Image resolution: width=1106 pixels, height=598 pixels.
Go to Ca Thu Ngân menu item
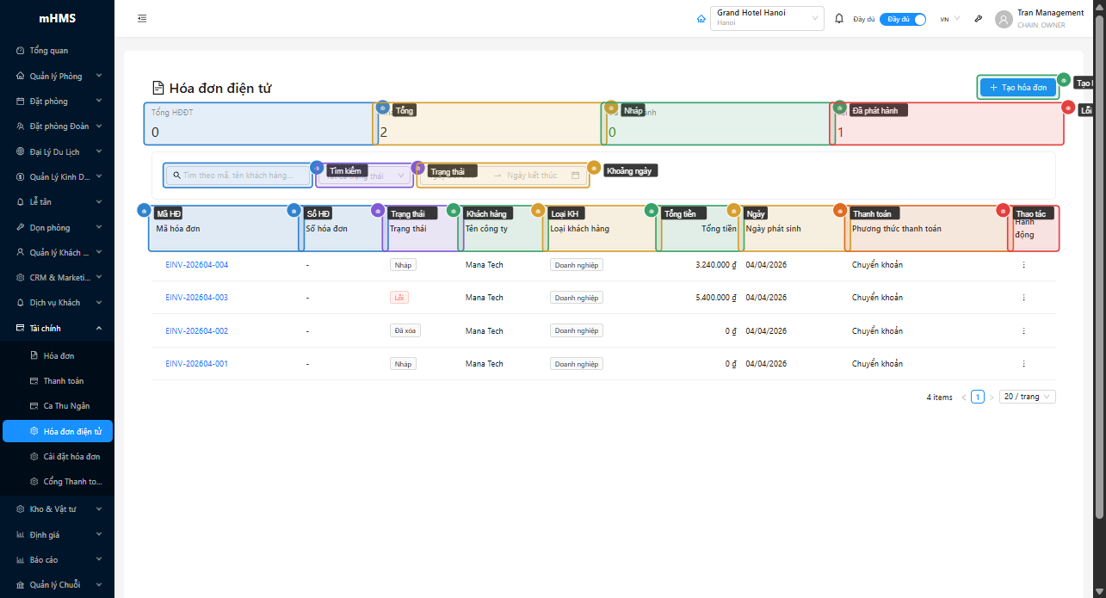coord(66,405)
